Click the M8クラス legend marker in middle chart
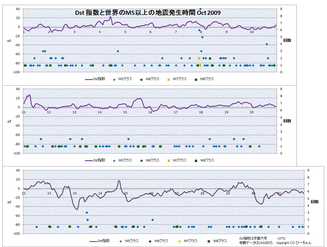327x247 pixels. 196,161
